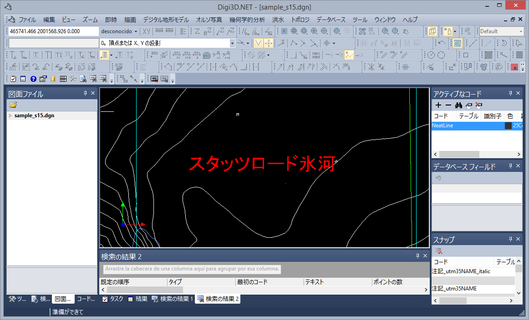Click the blue help question mark icon
The height and width of the screenshot is (320, 529).
tap(33, 79)
